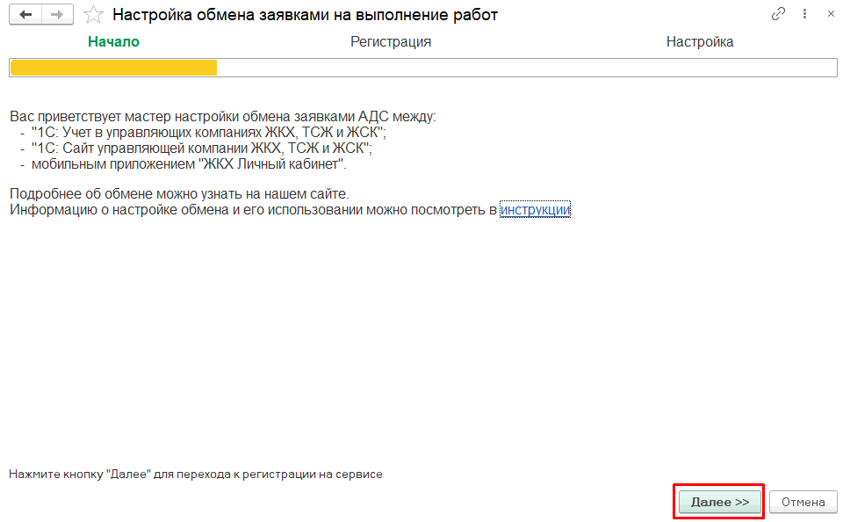Screen dimensions: 850x522
Task: Click the line "1С: Сайт управляющей компании"
Action: pos(202,149)
